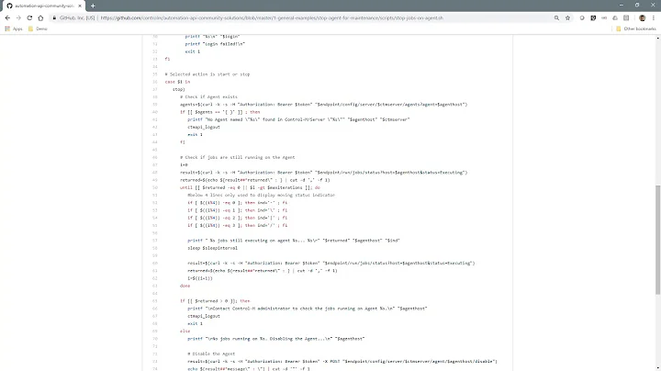
Task: Click the comment '#below 4 lines only used to display'
Action: click(x=261, y=195)
